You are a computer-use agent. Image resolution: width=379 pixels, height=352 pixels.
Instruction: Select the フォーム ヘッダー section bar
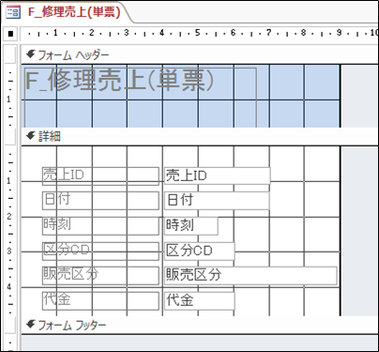coord(200,55)
